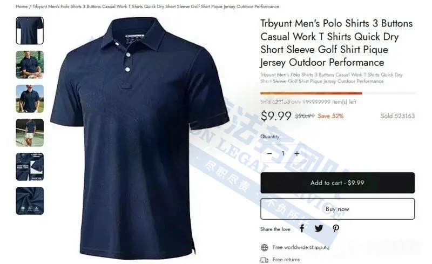The image size is (432, 264).
Task: Click the truck free returns icon
Action: [264, 260]
